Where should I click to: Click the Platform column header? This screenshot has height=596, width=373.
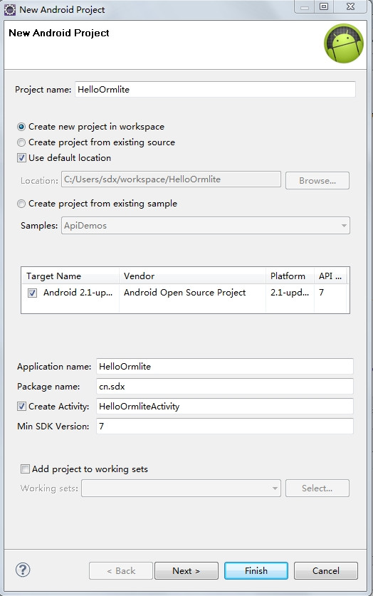tap(290, 276)
